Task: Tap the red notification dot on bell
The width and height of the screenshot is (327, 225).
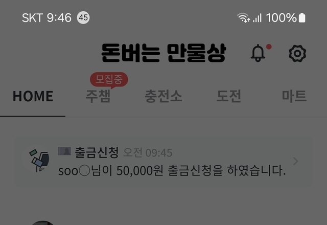Action: 269,47
